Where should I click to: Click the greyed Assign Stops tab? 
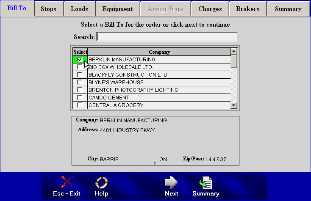[x=166, y=9]
